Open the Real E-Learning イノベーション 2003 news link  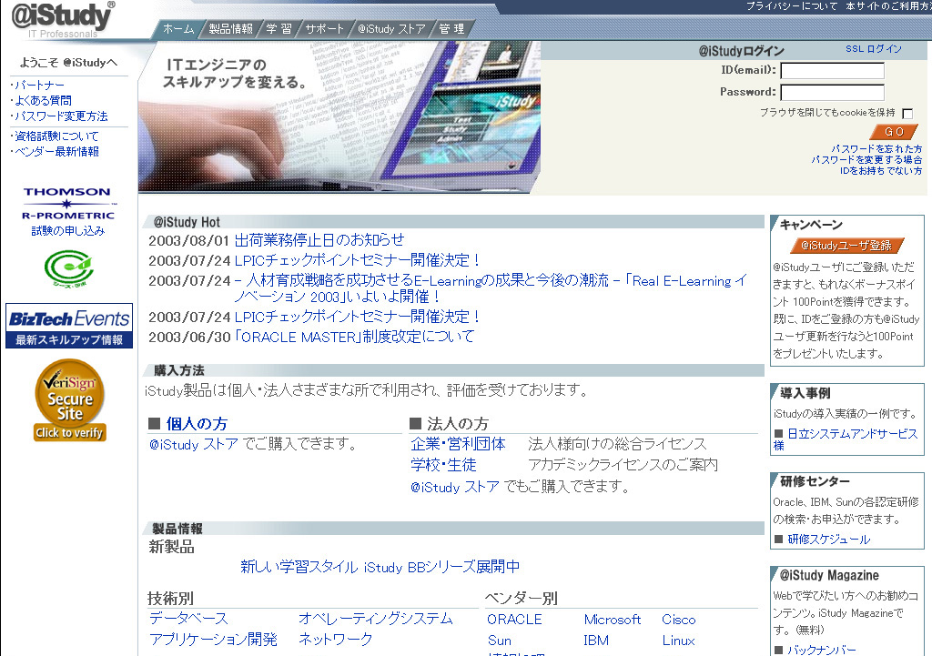[x=490, y=288]
